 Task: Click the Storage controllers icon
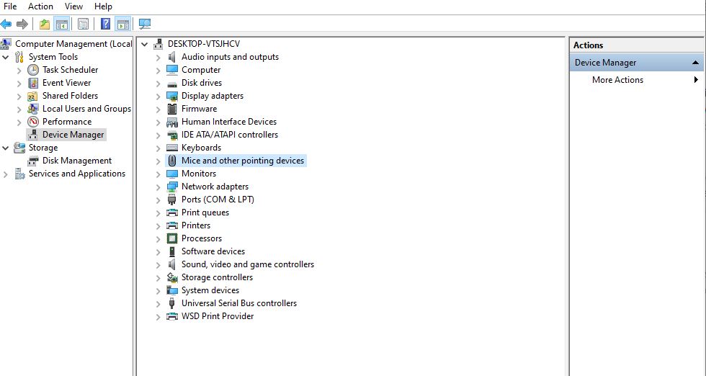[x=172, y=277]
